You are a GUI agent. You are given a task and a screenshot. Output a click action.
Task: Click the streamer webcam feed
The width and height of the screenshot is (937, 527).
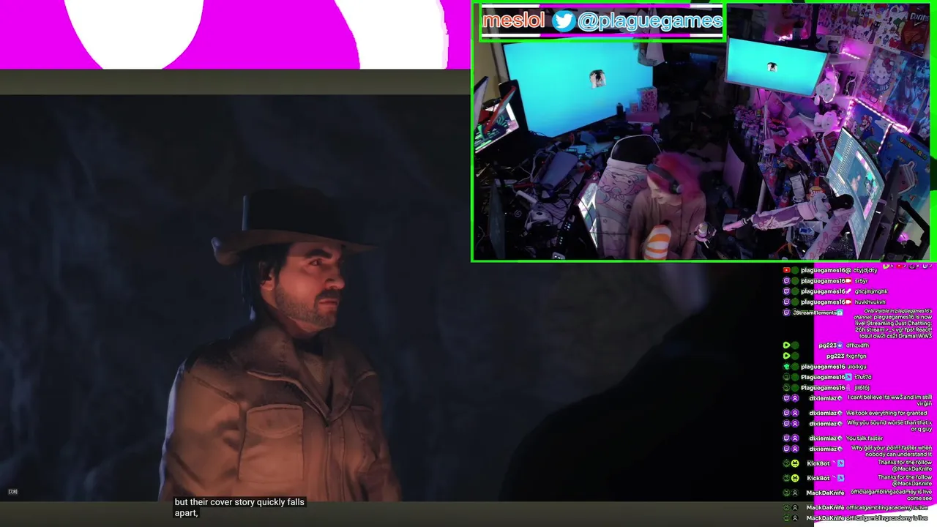(x=701, y=132)
